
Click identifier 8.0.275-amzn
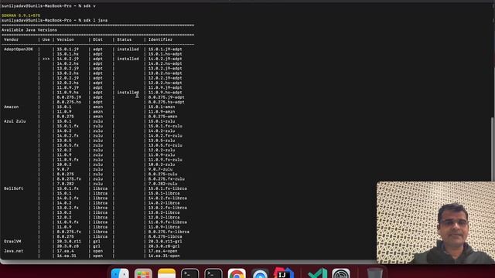point(163,117)
